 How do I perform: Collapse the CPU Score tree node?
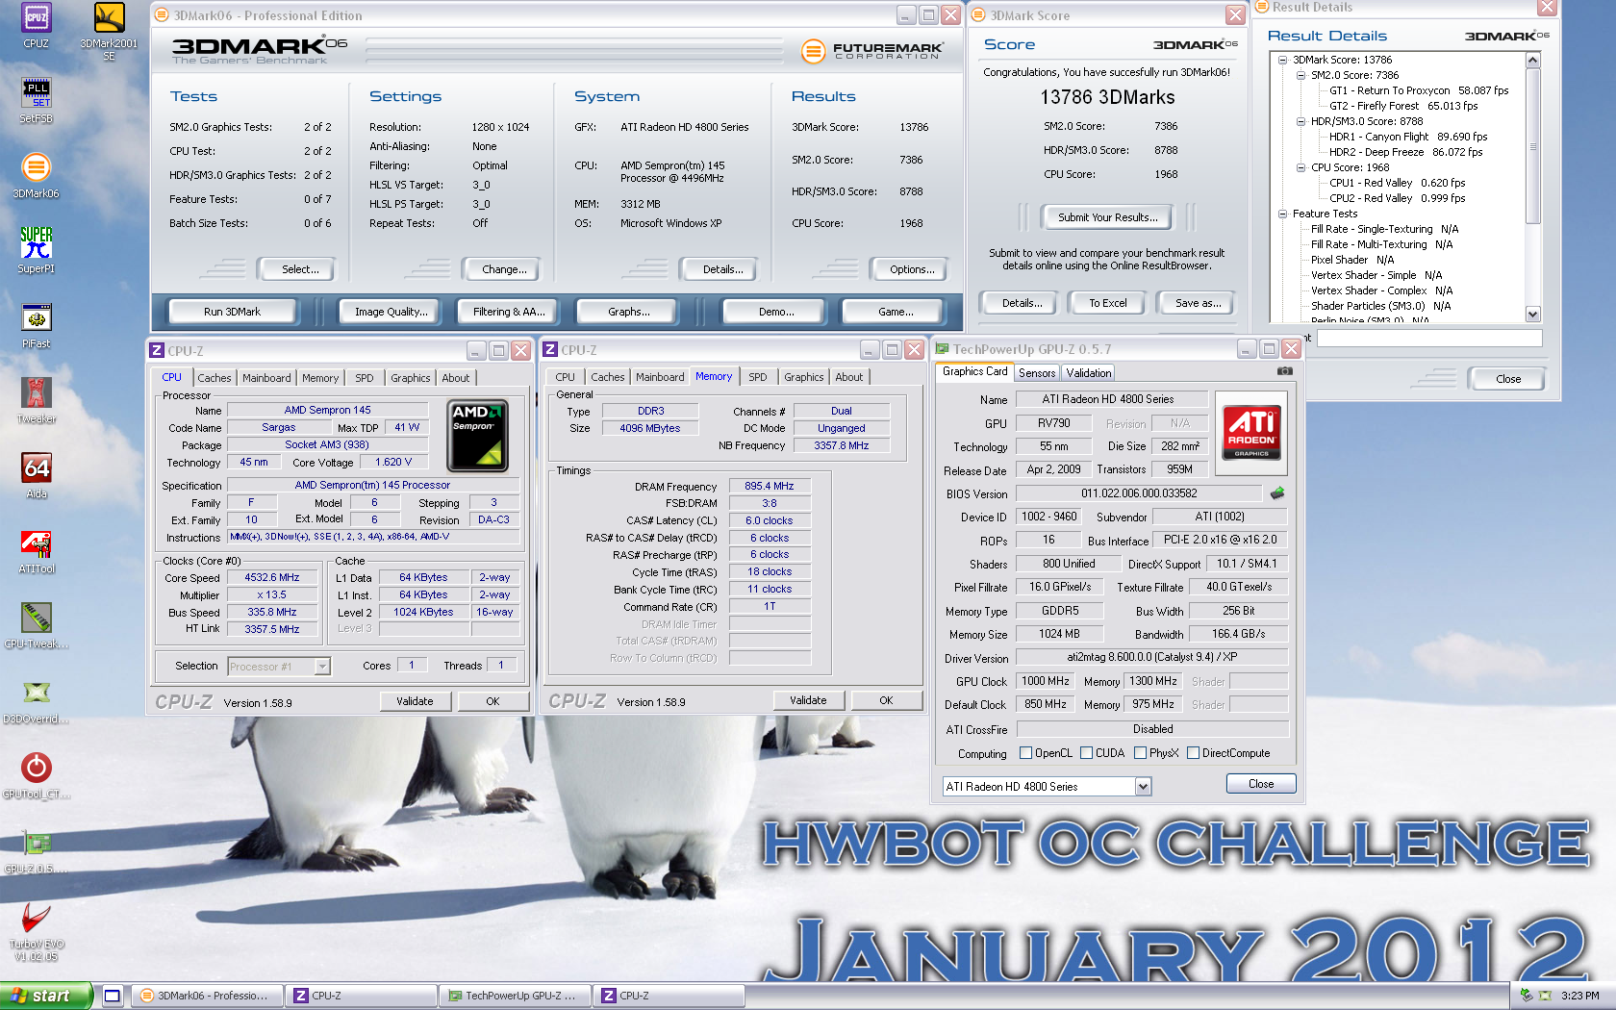[1300, 167]
